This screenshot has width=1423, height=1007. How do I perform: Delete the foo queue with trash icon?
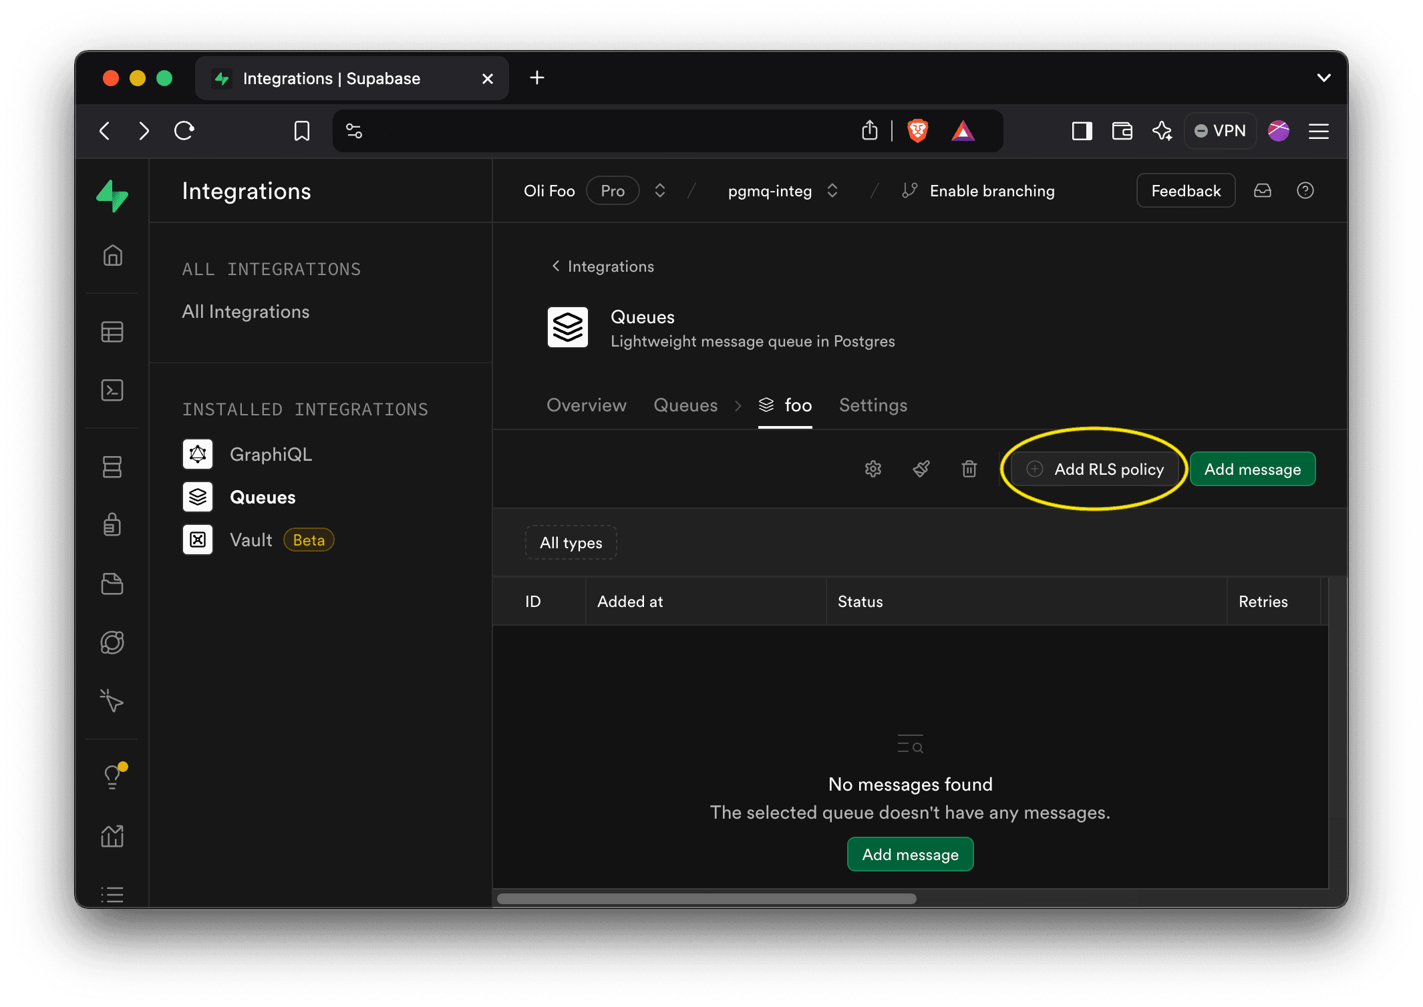pos(969,469)
